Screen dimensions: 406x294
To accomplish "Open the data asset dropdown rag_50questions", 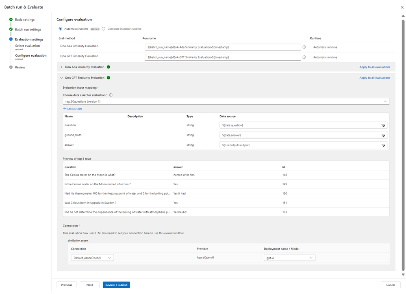I will point(226,101).
